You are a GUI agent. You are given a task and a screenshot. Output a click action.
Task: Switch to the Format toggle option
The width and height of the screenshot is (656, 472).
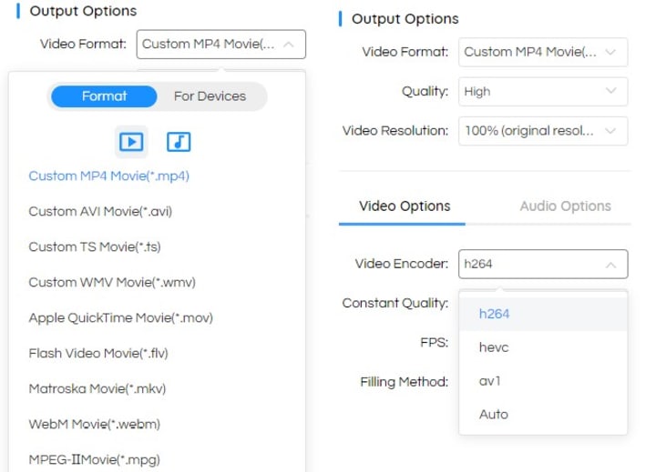click(x=104, y=96)
